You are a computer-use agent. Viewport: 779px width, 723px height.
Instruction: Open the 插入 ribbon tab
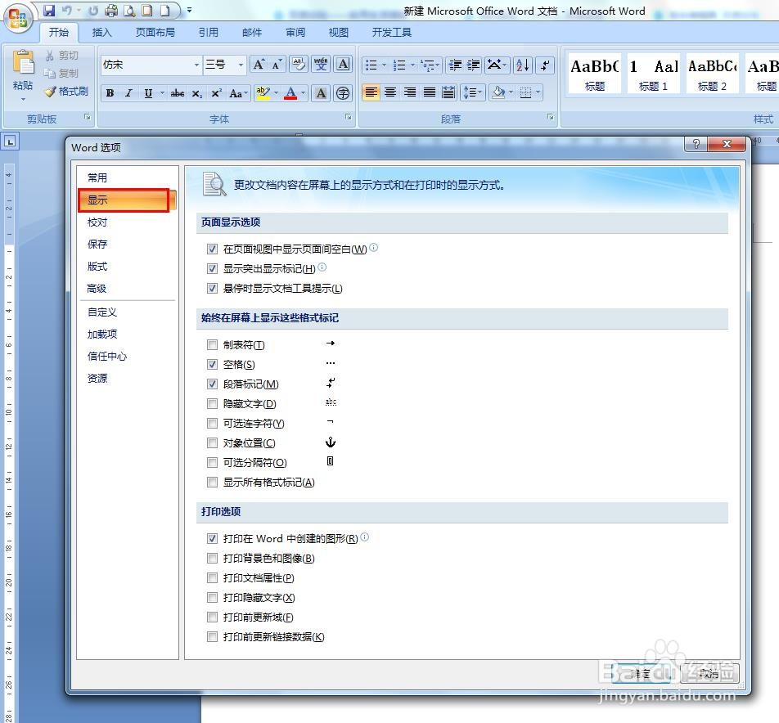(101, 32)
